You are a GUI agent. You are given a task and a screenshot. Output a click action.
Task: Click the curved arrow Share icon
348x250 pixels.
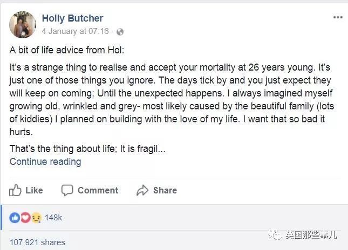point(142,190)
